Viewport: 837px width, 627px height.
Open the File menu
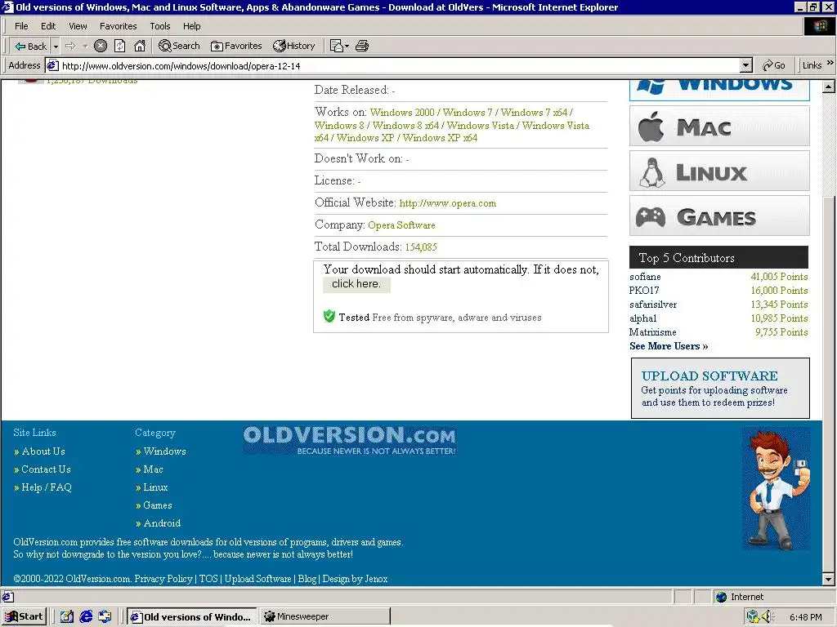[x=21, y=26]
